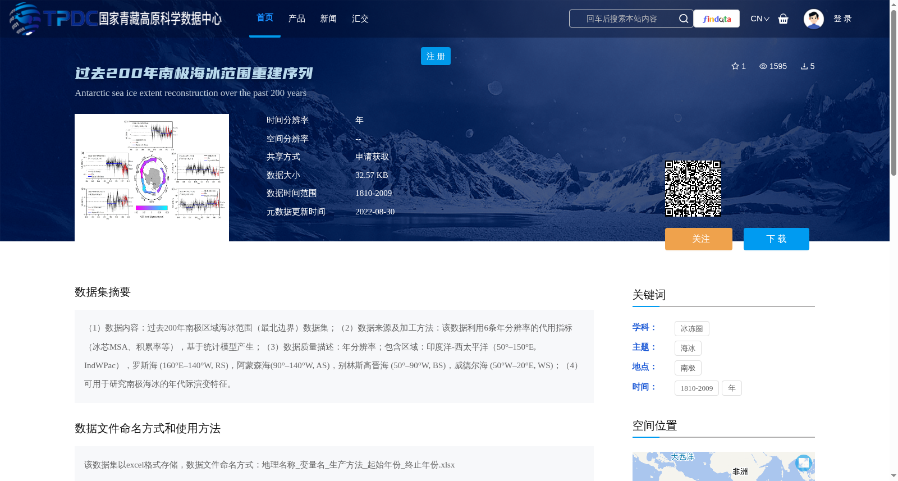Open the 新闻 menu item
The height and width of the screenshot is (481, 898).
(x=328, y=19)
